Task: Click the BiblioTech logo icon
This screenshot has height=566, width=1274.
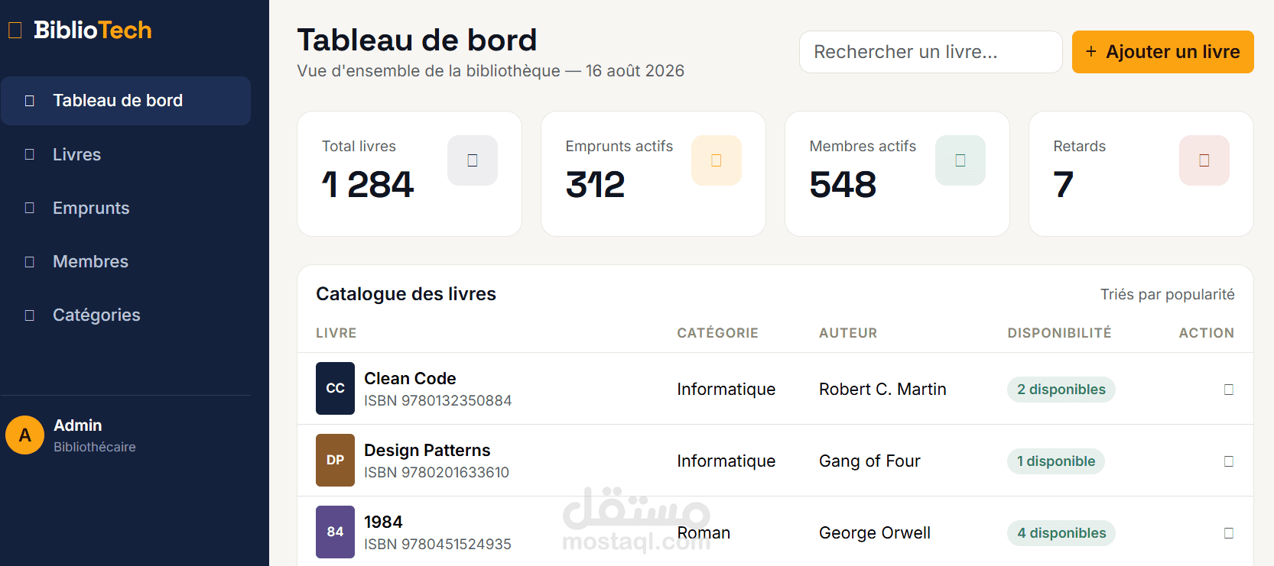Action: tap(15, 30)
